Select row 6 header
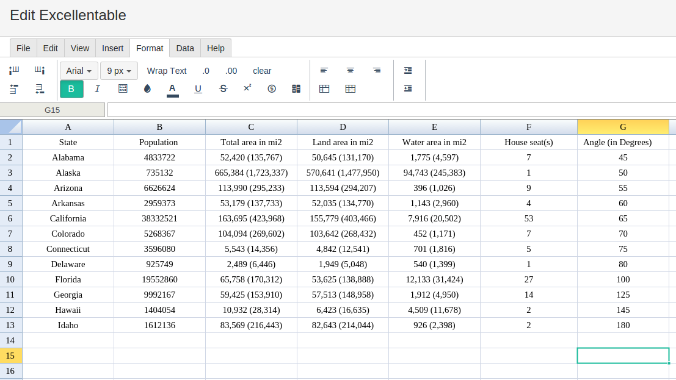This screenshot has width=676, height=380. tap(10, 218)
